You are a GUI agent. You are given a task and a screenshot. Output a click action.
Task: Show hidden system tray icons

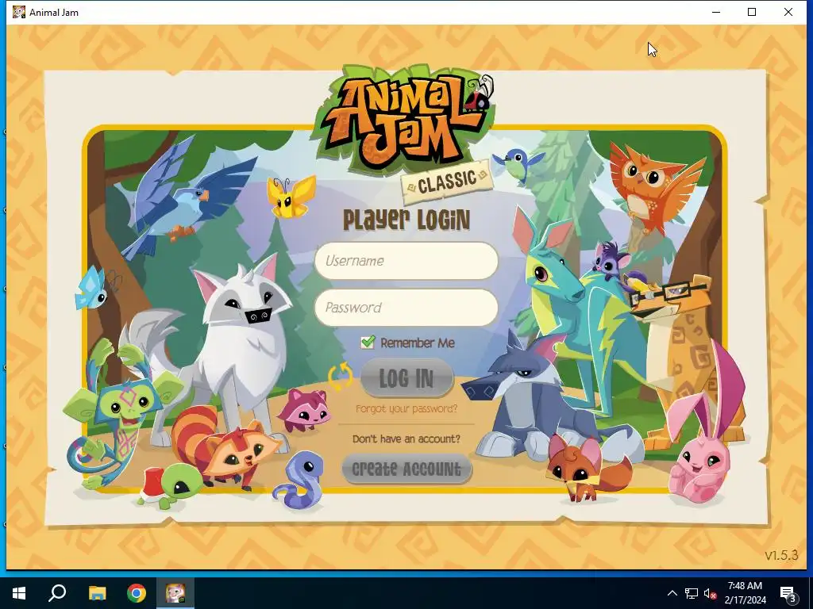tap(672, 593)
